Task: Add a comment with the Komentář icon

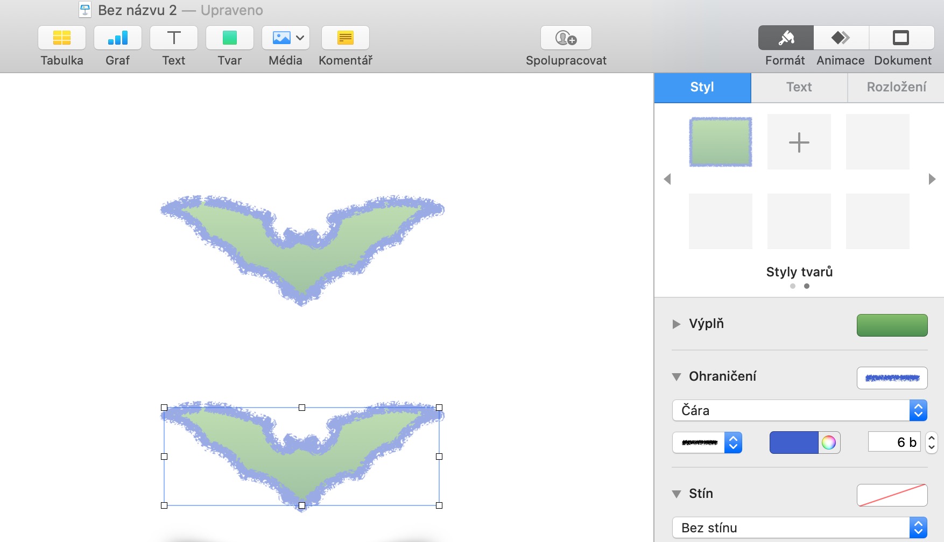Action: 345,38
